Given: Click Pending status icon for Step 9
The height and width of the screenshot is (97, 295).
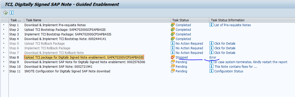Looking at the screenshot, I should coord(173,62).
